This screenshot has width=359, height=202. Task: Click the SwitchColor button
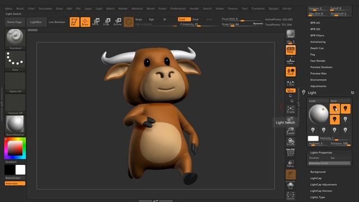click(15, 178)
